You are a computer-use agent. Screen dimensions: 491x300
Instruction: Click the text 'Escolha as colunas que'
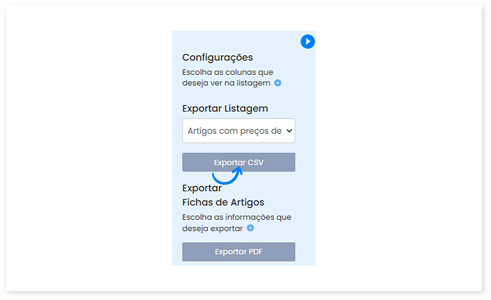228,72
